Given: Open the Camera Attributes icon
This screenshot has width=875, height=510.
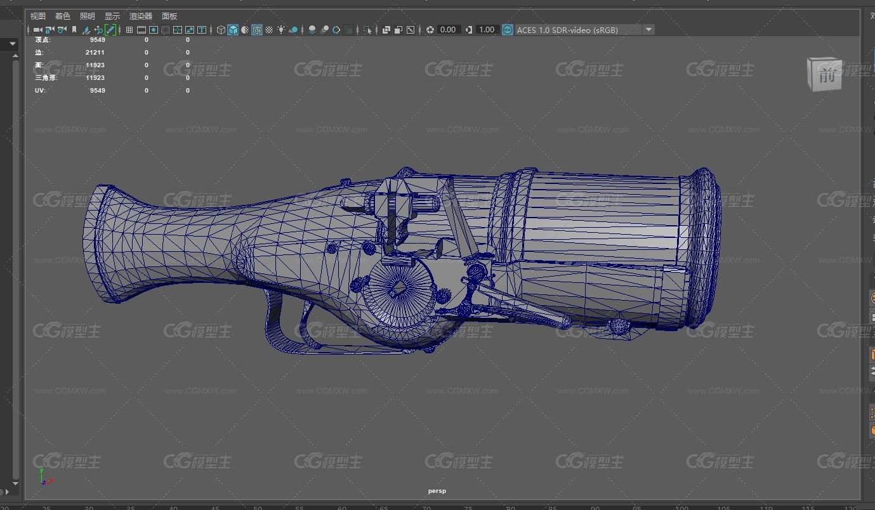Looking at the screenshot, I should tap(62, 30).
